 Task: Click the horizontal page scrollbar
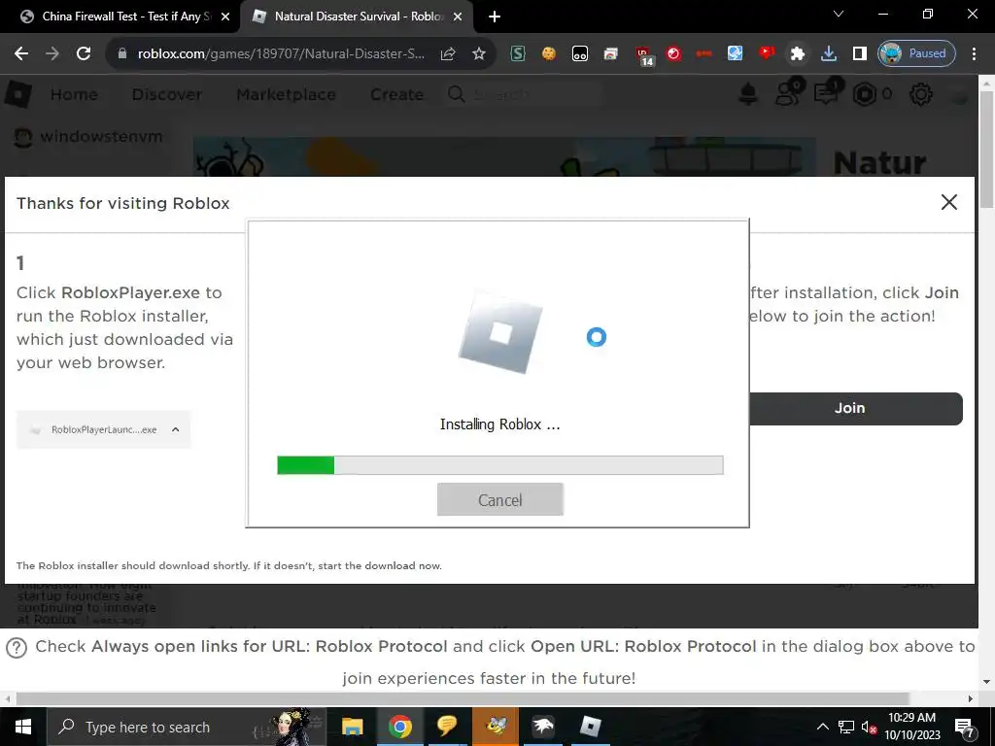pos(463,698)
